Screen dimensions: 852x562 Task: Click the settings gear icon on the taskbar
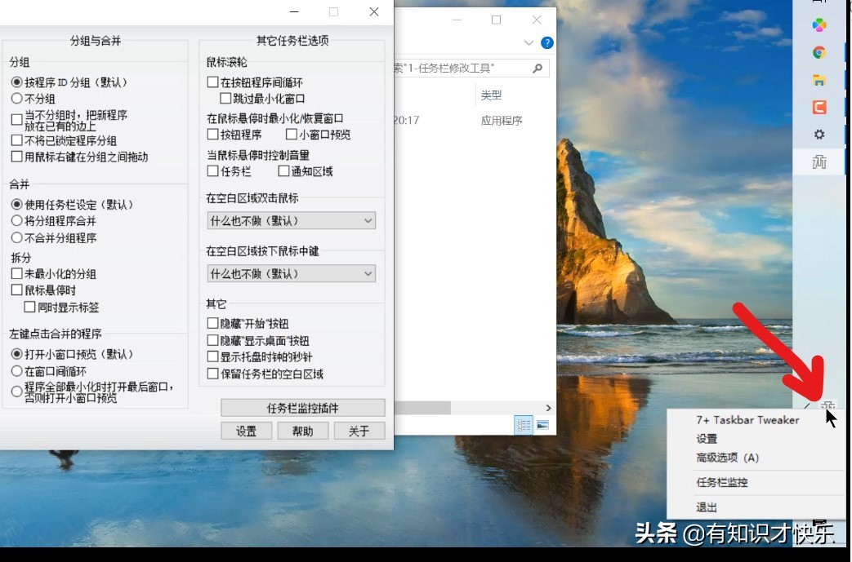(819, 135)
